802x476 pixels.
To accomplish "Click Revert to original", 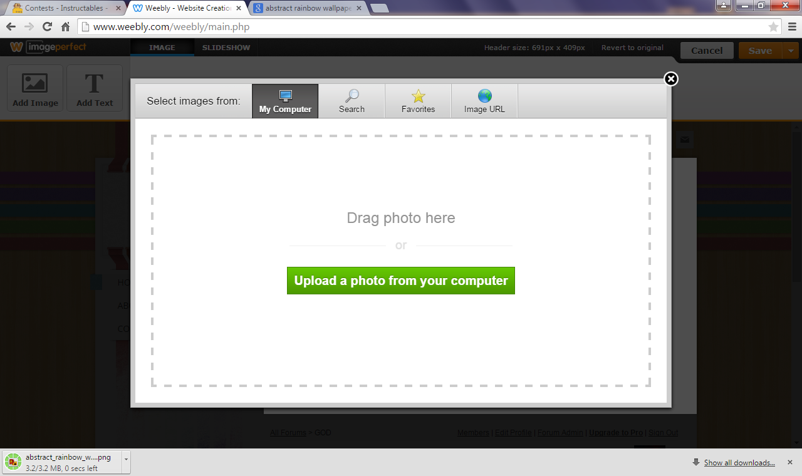I will tap(632, 48).
